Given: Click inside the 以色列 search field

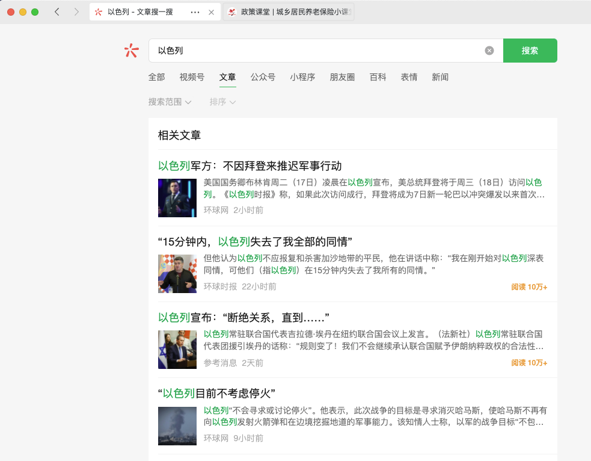Looking at the screenshot, I should click(313, 51).
